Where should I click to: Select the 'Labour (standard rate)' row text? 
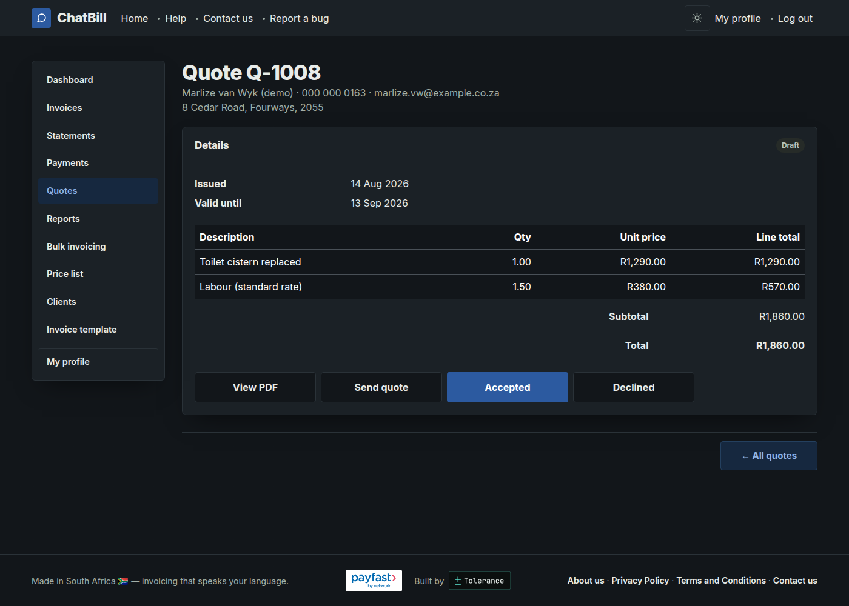[250, 287]
